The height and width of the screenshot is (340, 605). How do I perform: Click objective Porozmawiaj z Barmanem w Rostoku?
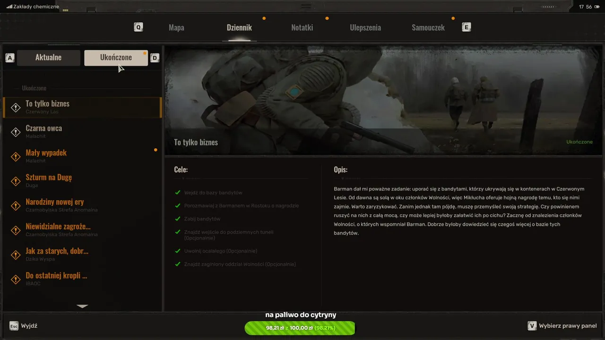pos(242,206)
